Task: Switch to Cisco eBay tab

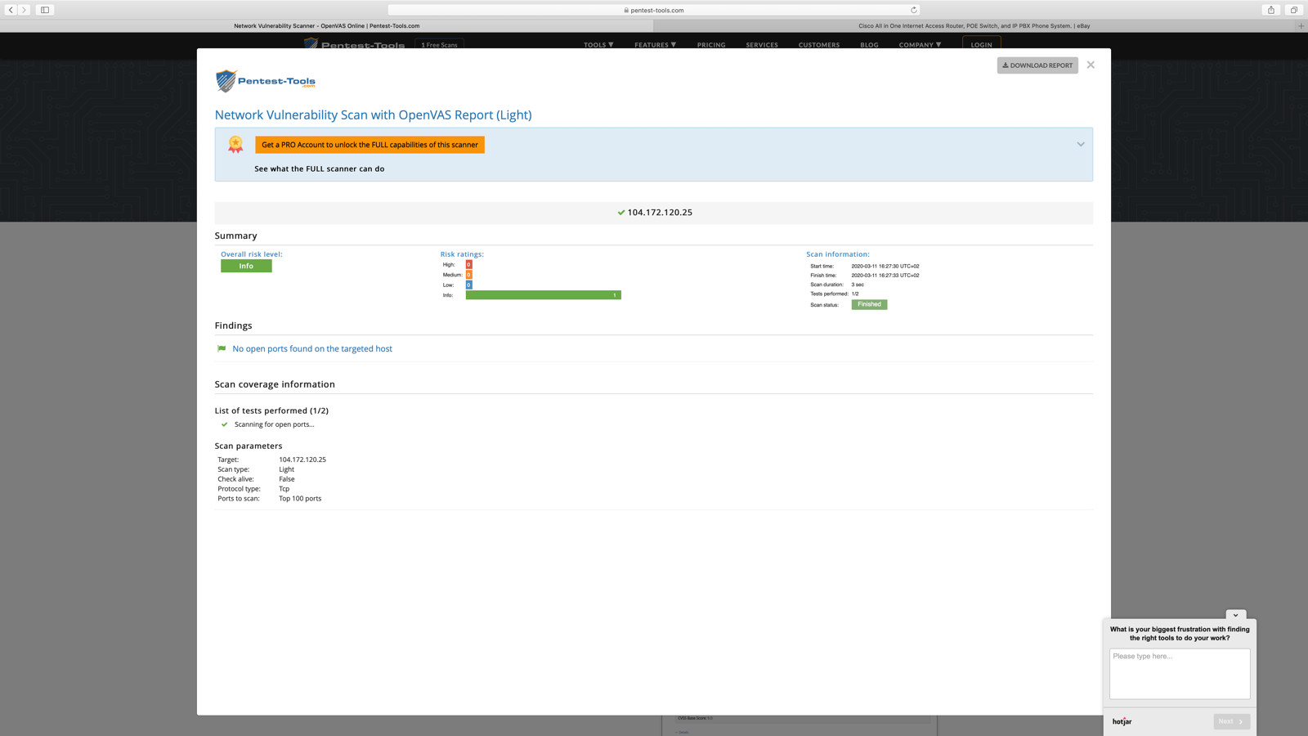Action: pyautogui.click(x=974, y=25)
